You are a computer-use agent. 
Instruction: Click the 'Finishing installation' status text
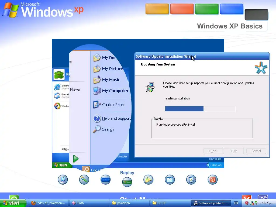(x=177, y=98)
